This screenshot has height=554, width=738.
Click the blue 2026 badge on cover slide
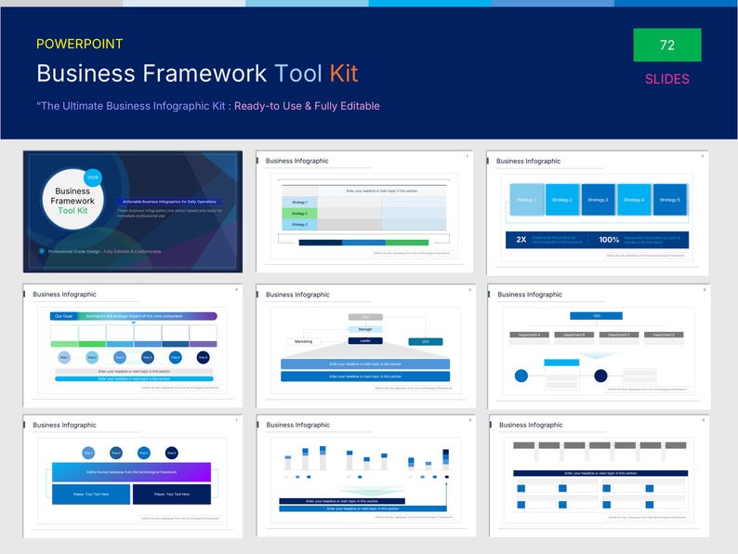click(93, 178)
